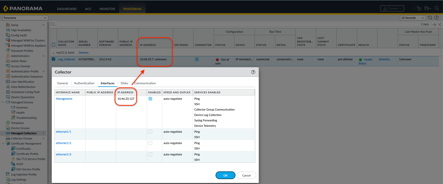Click the SCEP icon in sidebar
Viewport: 443px width, 184px height.
(x=13, y=164)
